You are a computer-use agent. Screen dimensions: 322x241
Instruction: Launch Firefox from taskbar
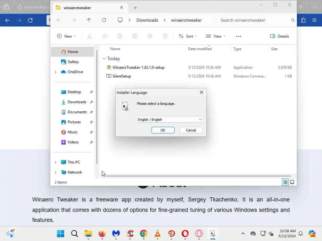click(x=102, y=233)
